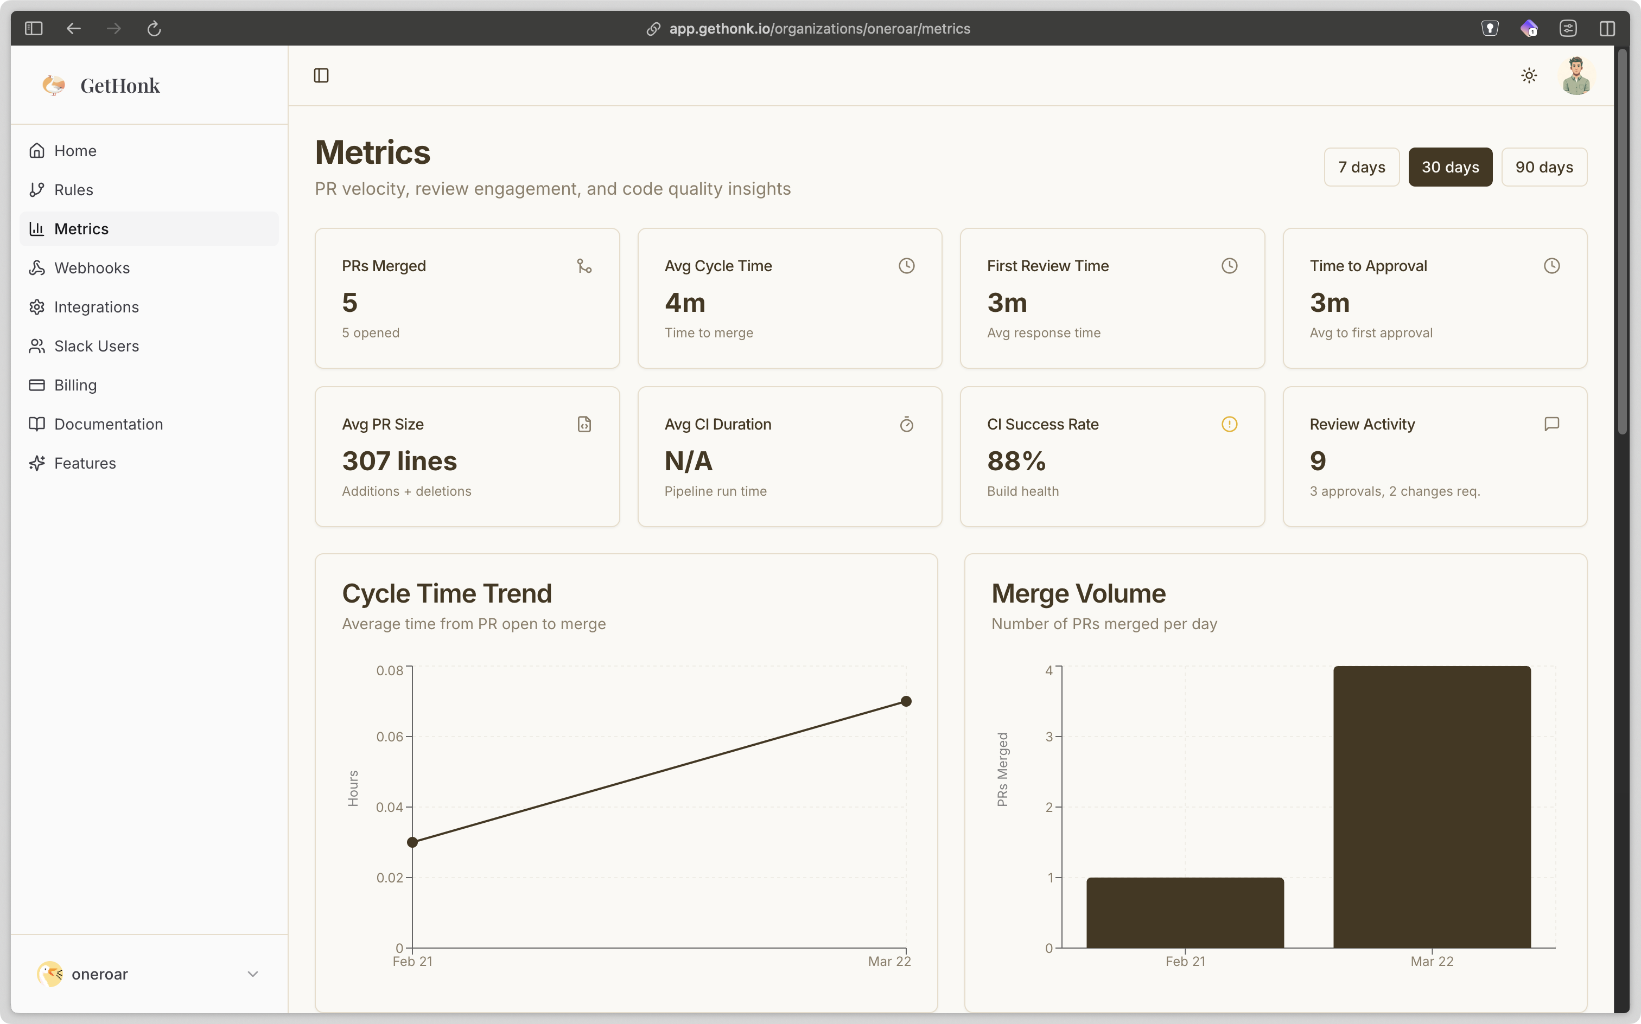This screenshot has width=1641, height=1024.
Task: Go back with the browser back arrow
Action: coord(74,28)
